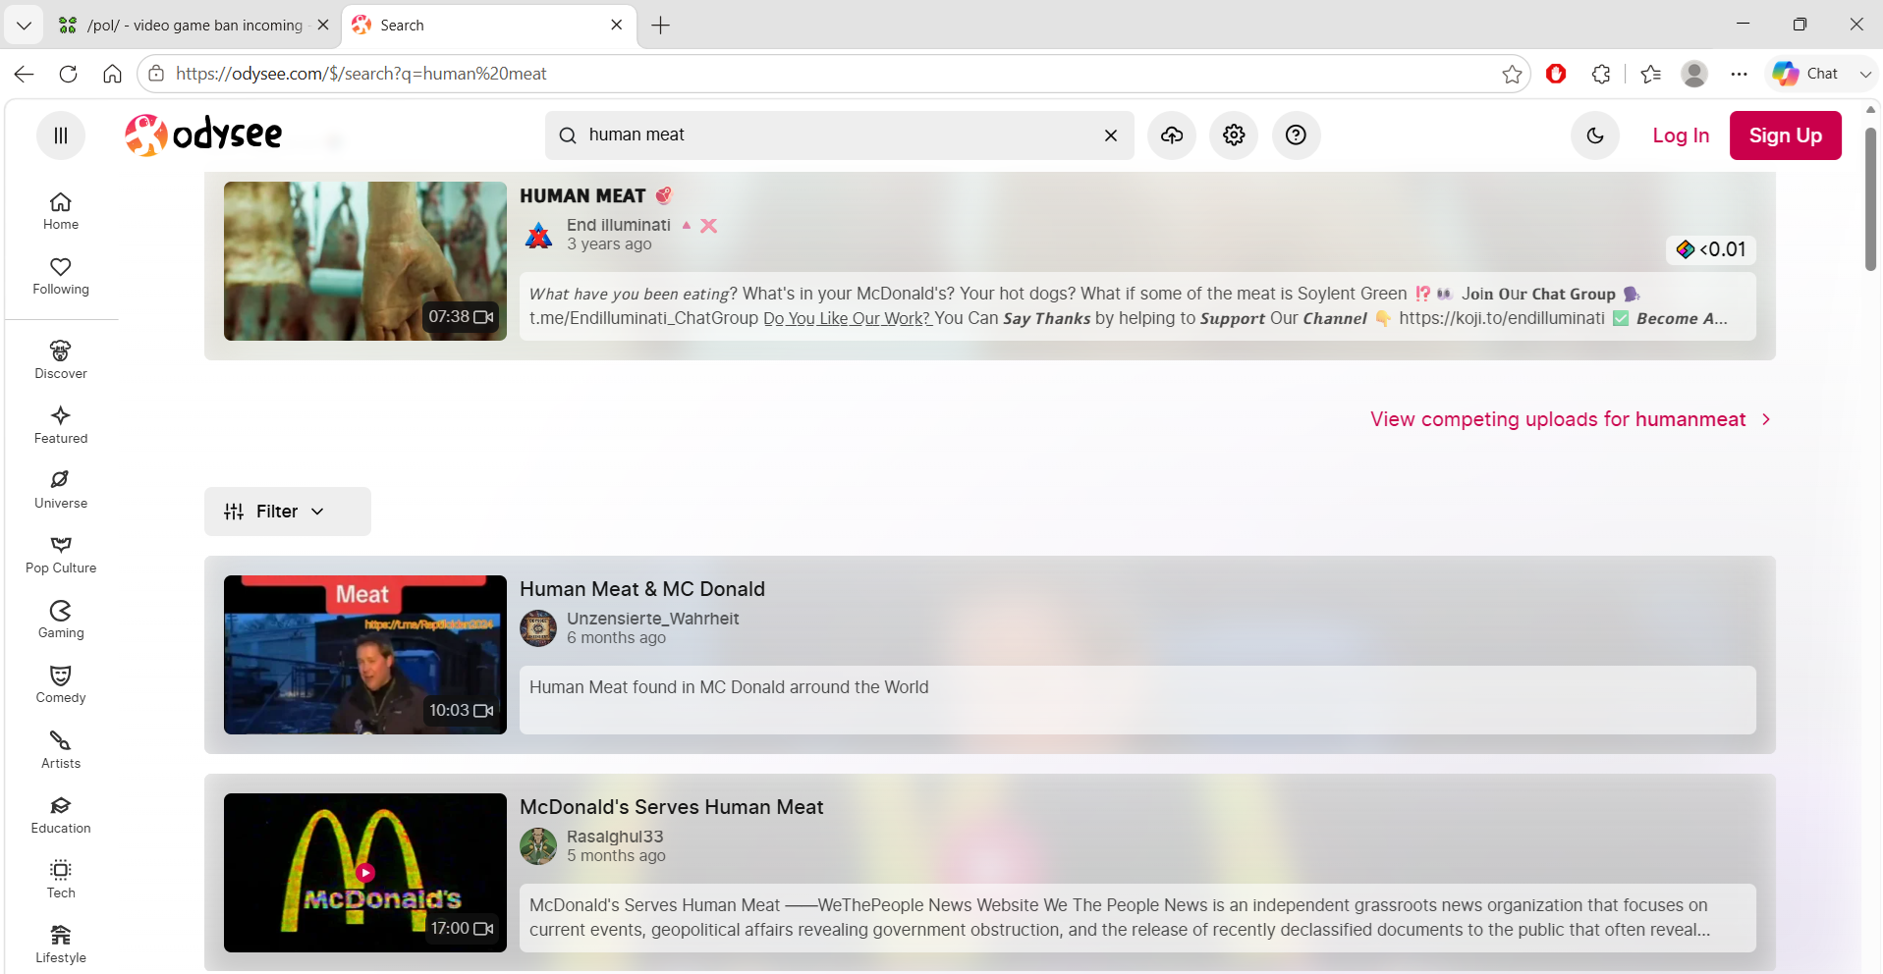Click the Log In link
Viewport: 1883px width, 974px height.
pyautogui.click(x=1681, y=135)
